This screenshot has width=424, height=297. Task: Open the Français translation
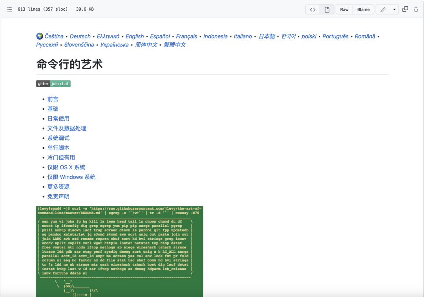186,36
